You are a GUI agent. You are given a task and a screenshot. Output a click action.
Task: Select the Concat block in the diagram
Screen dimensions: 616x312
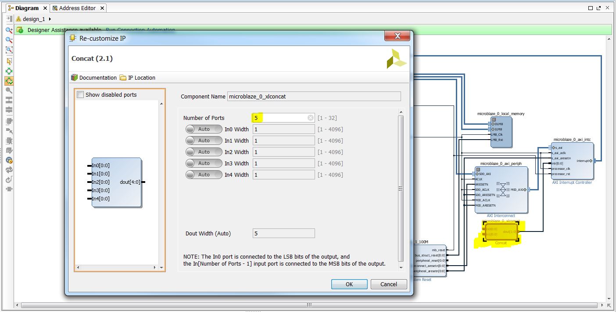501,231
